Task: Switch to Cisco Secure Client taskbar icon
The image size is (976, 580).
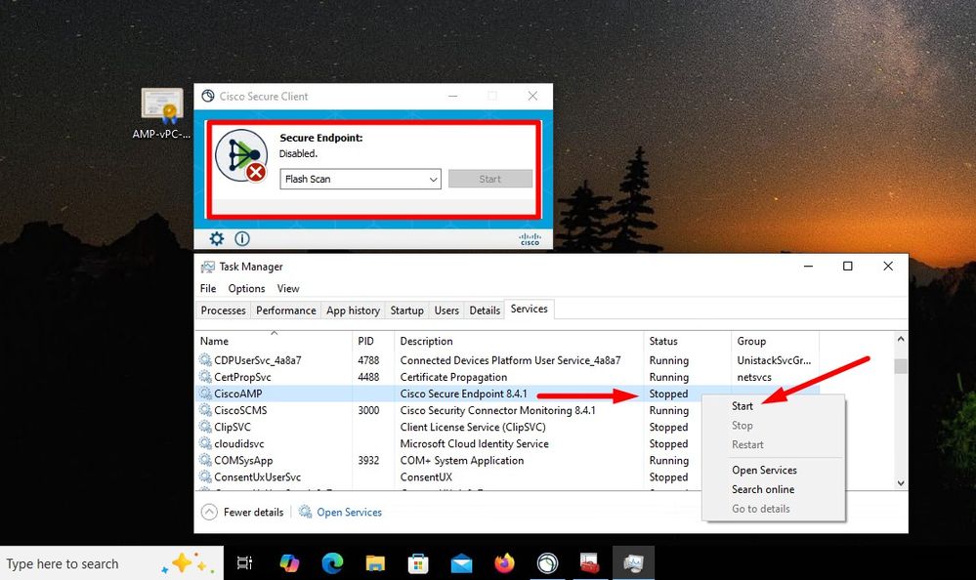Action: click(x=548, y=563)
